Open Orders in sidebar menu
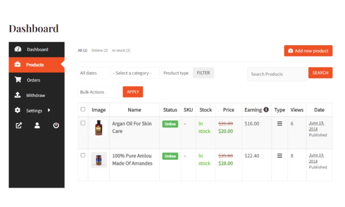The width and height of the screenshot is (345, 207). tap(37, 80)
